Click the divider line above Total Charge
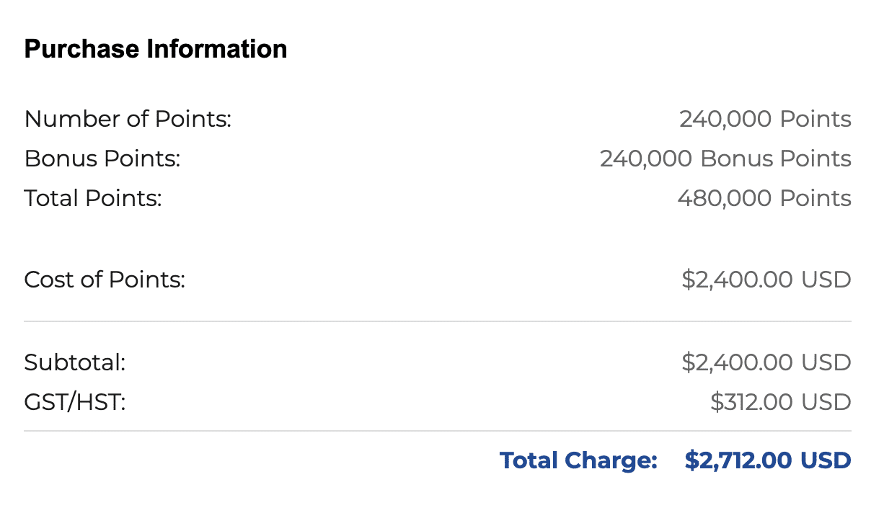884x513 pixels. pos(437,431)
